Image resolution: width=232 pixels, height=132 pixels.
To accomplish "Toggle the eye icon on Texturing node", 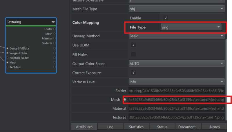I will click(53, 22).
